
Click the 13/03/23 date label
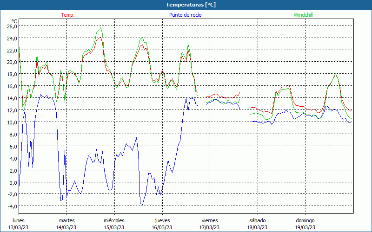[x=19, y=227]
